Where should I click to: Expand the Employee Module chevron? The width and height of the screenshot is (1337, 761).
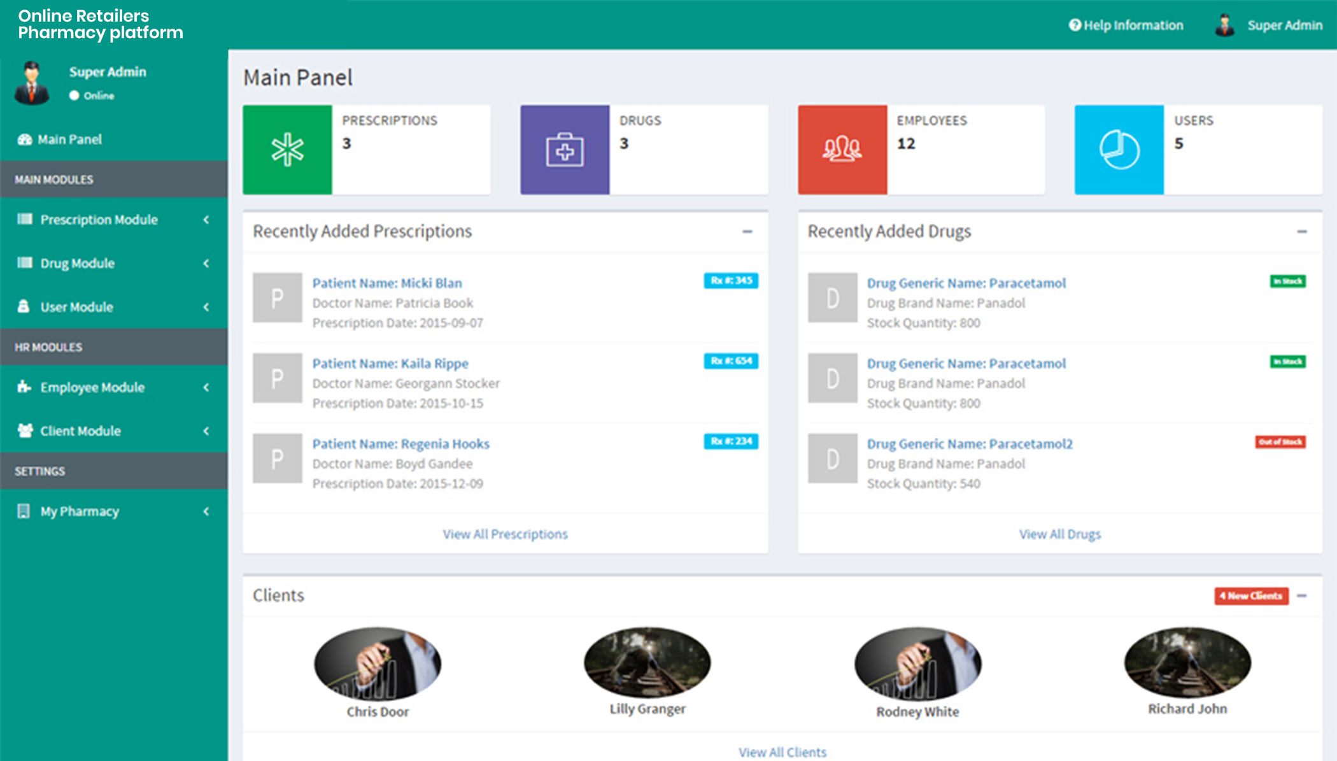click(206, 387)
